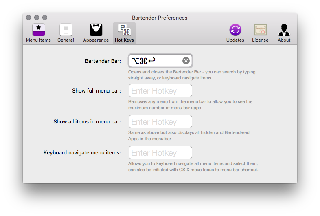Select the Hot Keys toolbar tab

[x=124, y=33]
